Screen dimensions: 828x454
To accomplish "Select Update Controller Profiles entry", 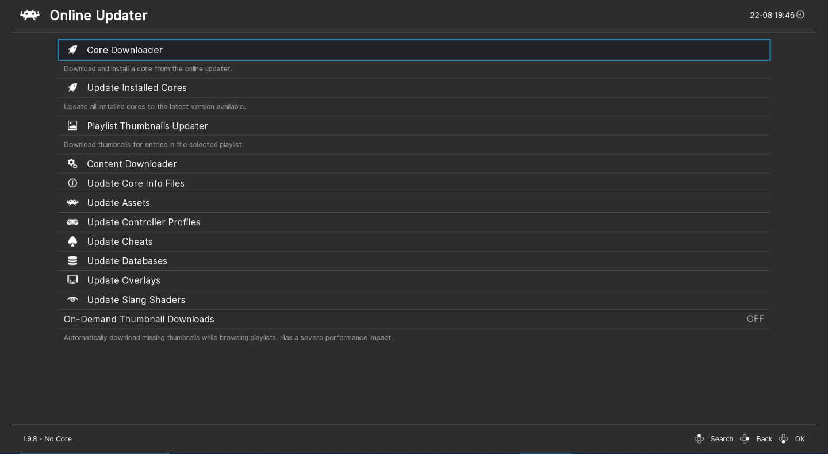I will (414, 222).
